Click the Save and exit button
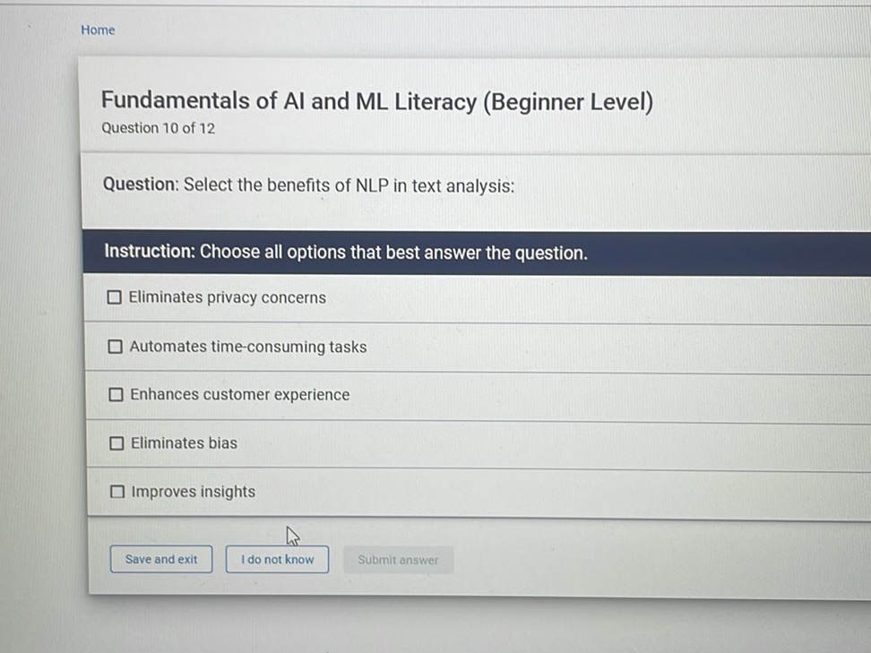Viewport: 871px width, 653px height. (160, 559)
